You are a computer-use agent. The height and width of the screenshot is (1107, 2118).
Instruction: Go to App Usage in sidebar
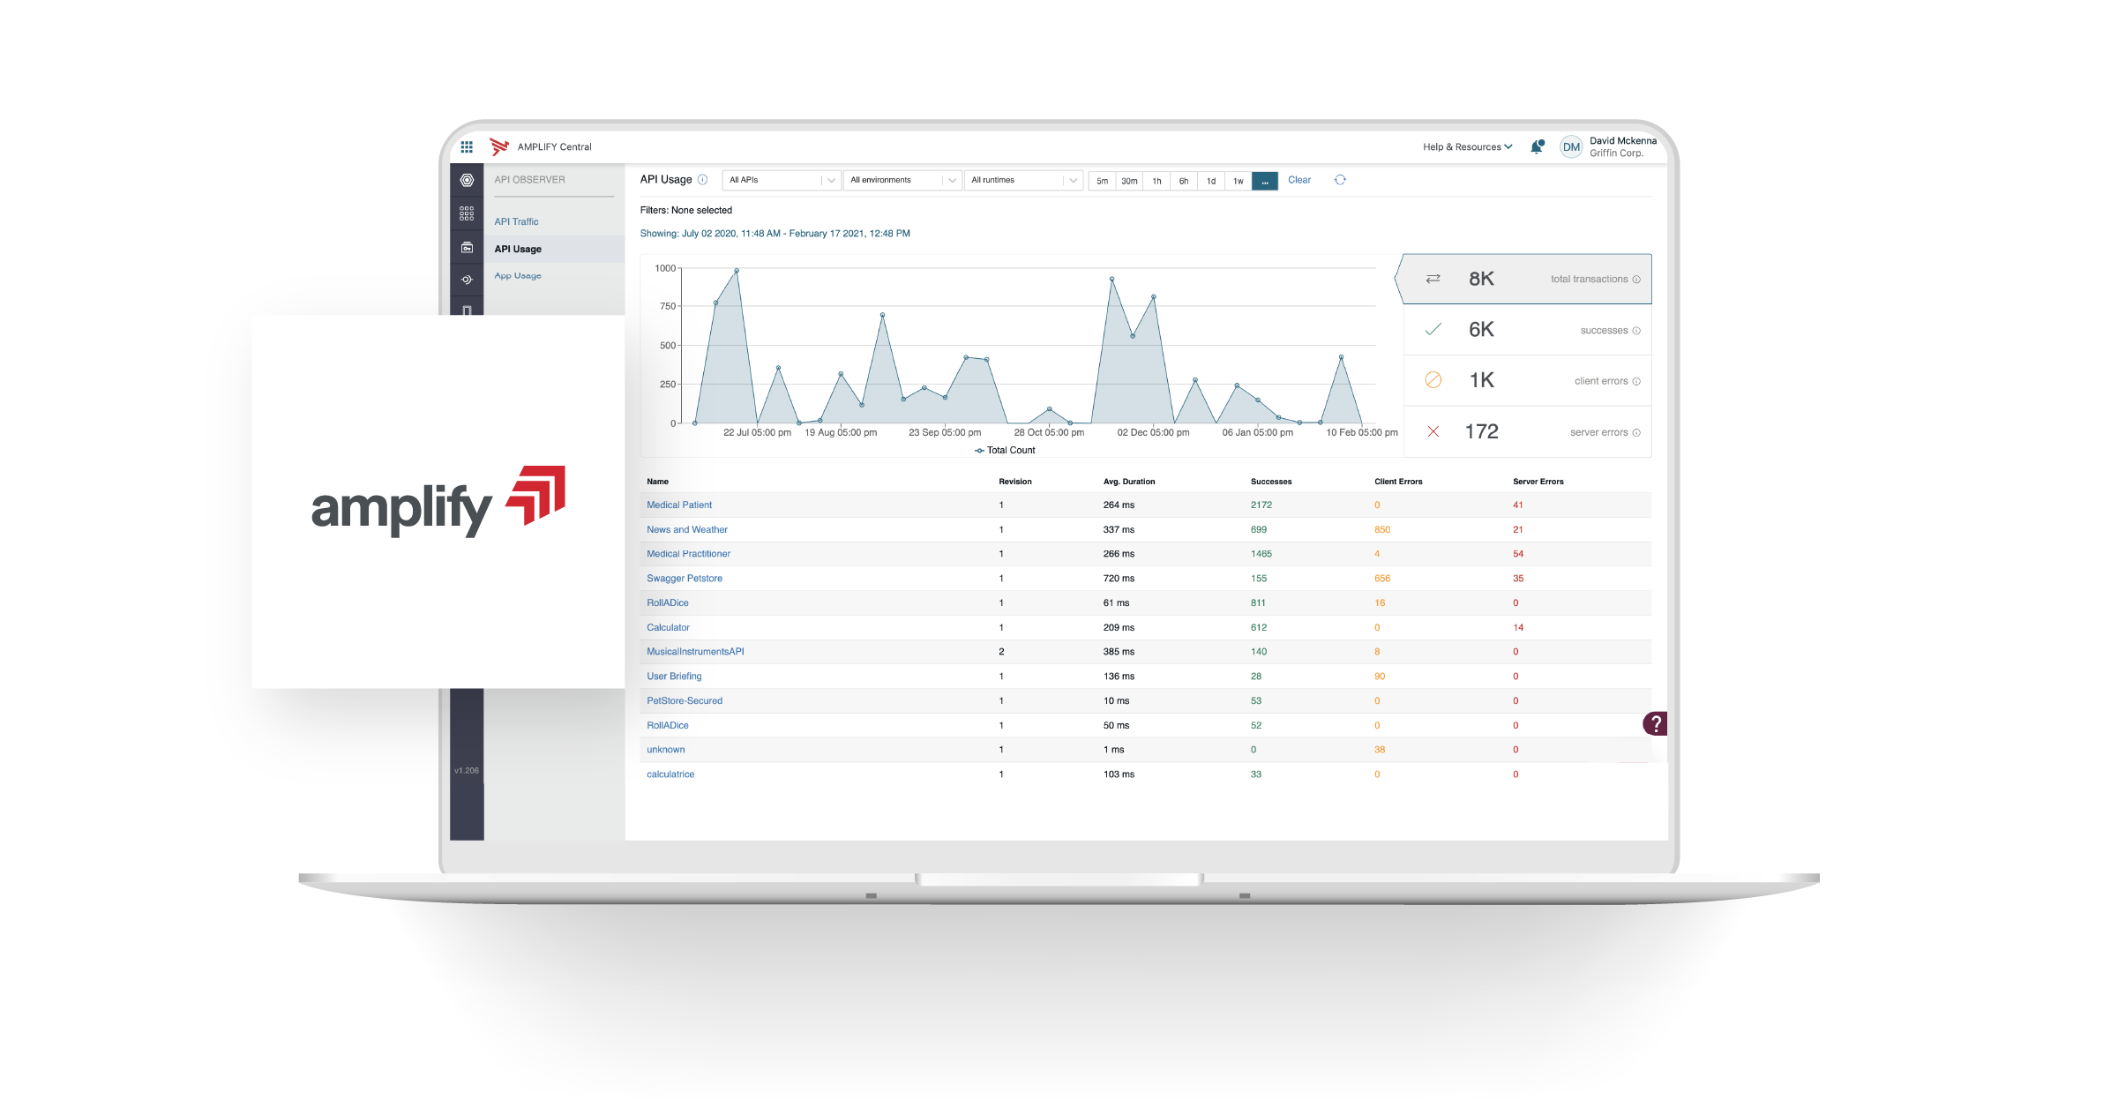pyautogui.click(x=518, y=276)
